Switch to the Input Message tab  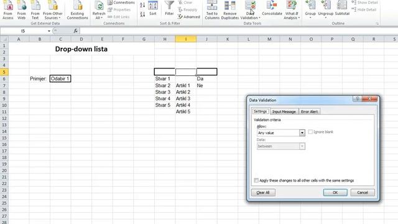pos(284,112)
